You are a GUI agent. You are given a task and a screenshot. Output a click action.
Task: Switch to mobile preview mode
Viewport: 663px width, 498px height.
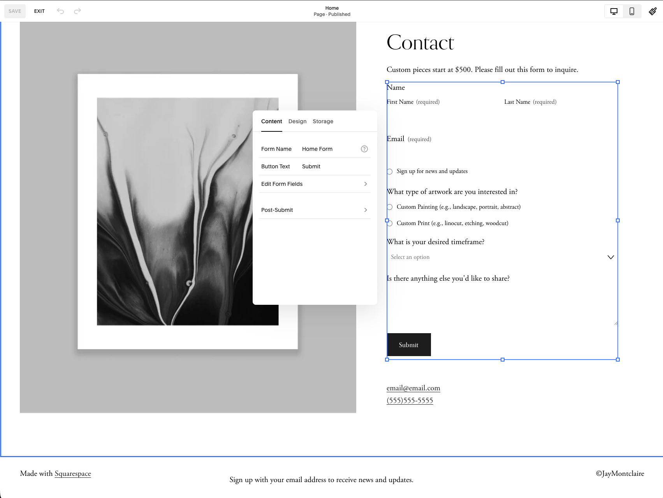[x=632, y=11]
